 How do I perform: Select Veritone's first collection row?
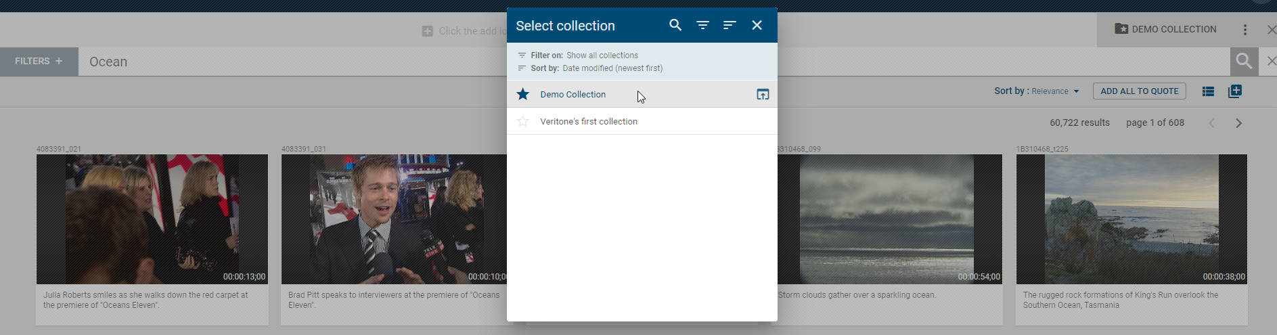(642, 121)
